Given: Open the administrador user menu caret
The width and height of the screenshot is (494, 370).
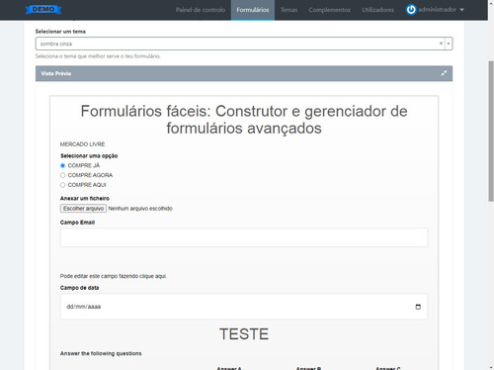Looking at the screenshot, I should 461,10.
